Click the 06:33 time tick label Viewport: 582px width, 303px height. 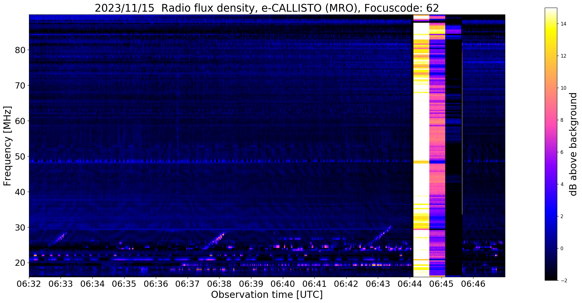tap(61, 284)
